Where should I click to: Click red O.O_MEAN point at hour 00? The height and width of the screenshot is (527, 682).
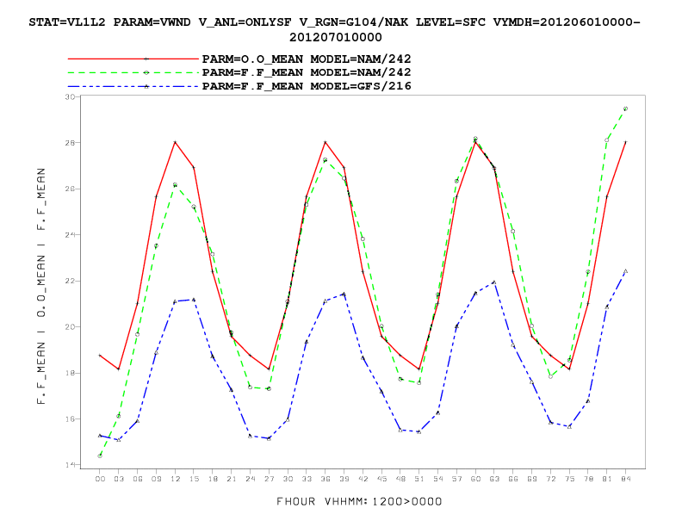click(x=100, y=356)
